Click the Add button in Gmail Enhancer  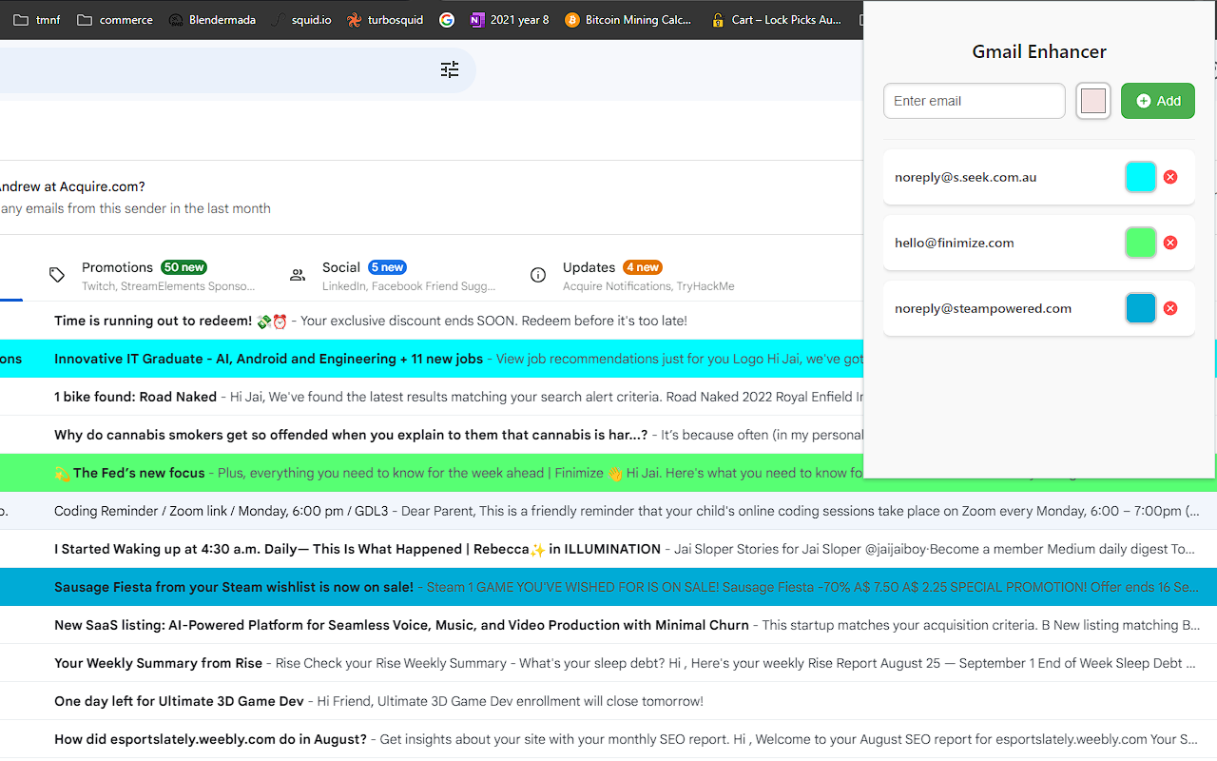pyautogui.click(x=1158, y=101)
